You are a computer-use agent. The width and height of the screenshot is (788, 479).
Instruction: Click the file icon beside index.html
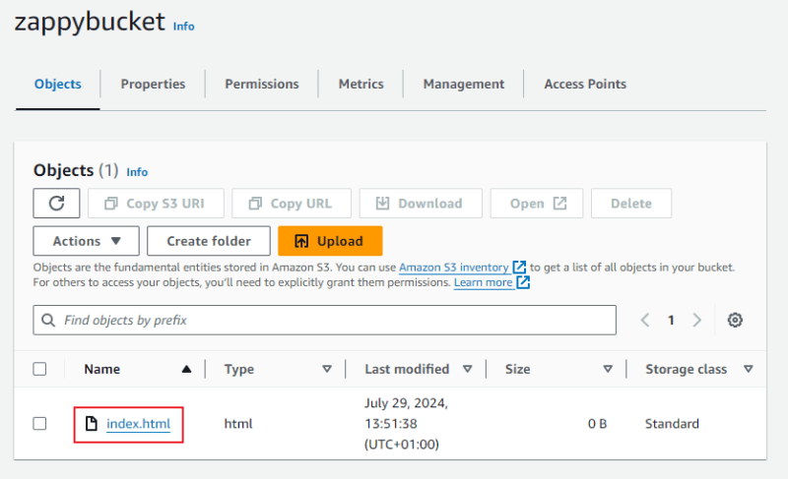91,424
